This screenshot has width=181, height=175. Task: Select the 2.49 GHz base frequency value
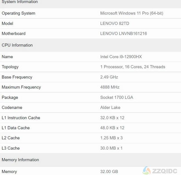click(x=109, y=77)
